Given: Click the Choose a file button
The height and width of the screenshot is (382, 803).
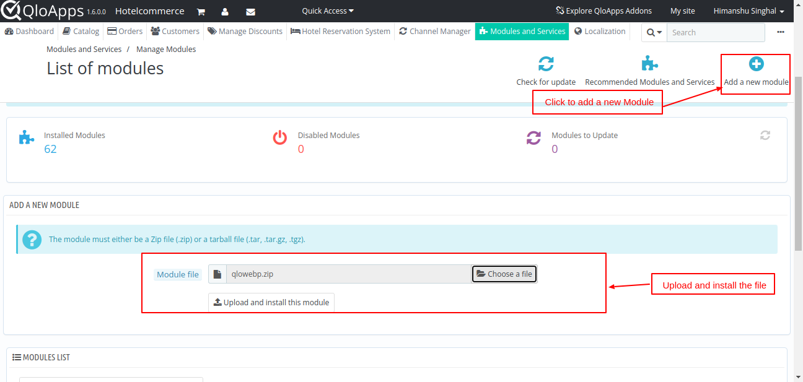Looking at the screenshot, I should (504, 274).
